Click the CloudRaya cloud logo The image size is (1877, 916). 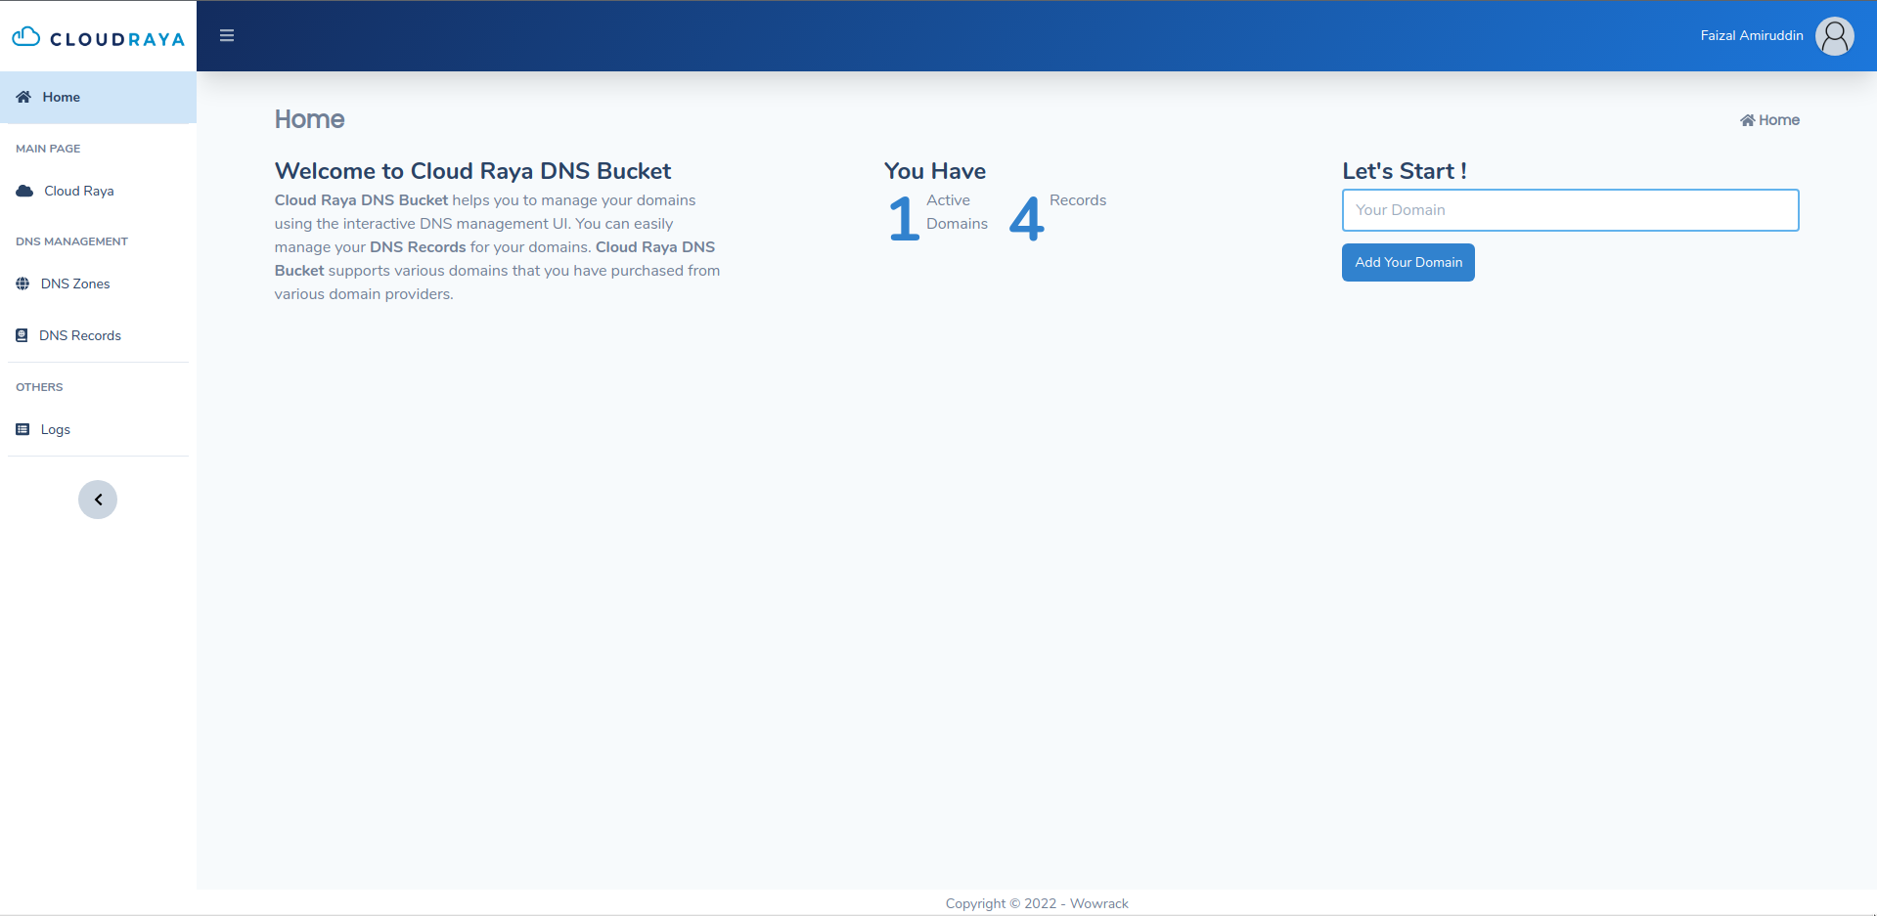(x=24, y=35)
